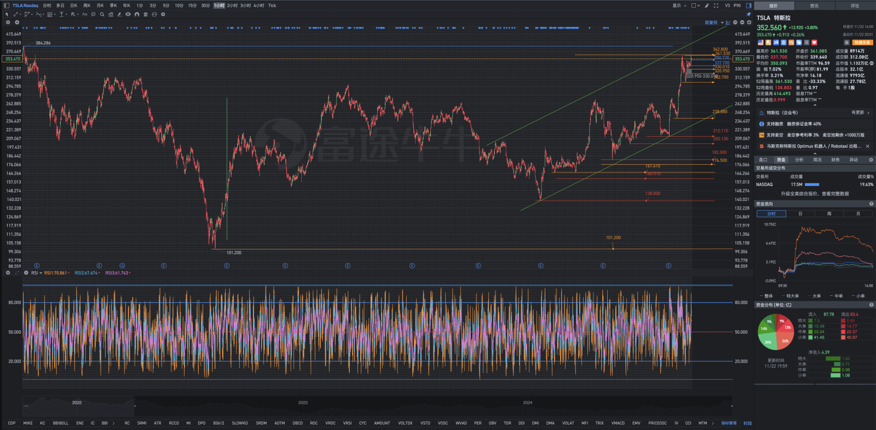
Task: Open the F10 company info
Action: pos(737,5)
